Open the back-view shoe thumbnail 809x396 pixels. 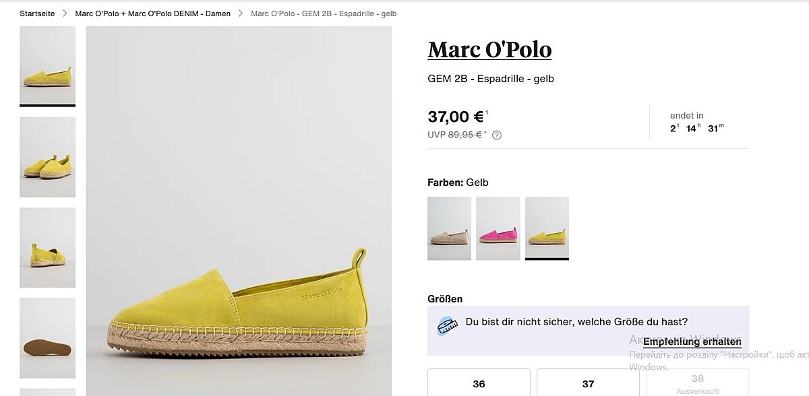[47, 247]
